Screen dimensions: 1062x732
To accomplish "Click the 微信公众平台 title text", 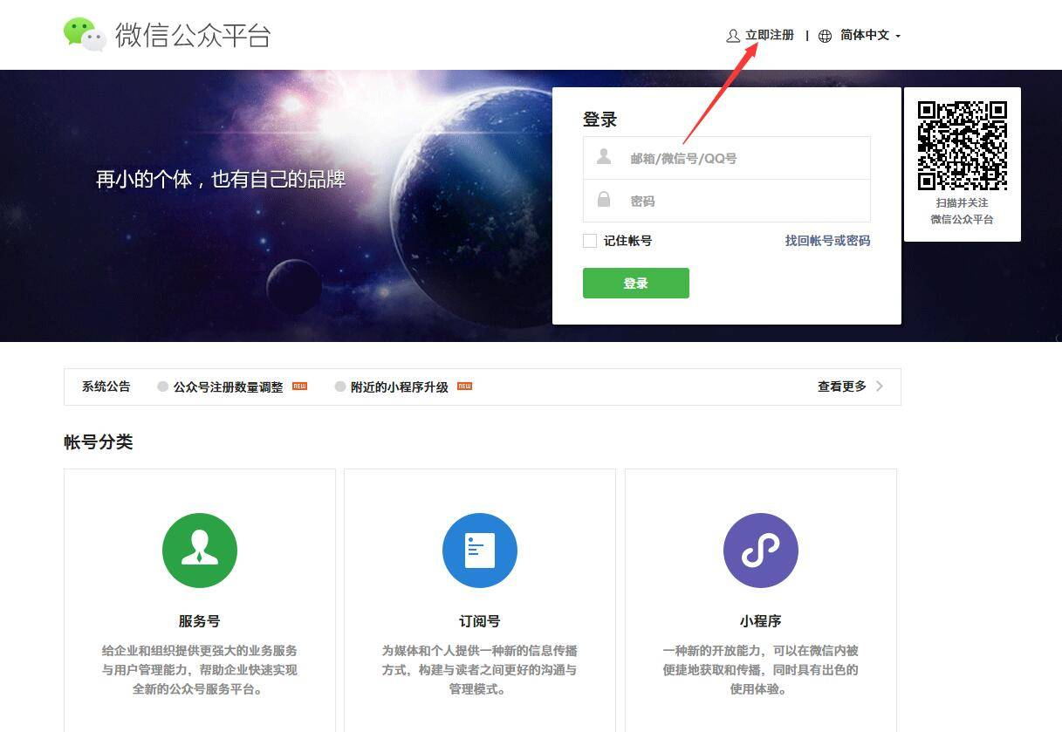I will 193,35.
